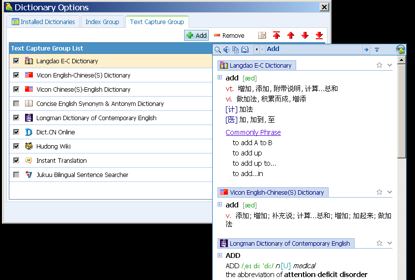415x280 pixels.
Task: Switch to the Installed Dictionaries tab
Action: coord(43,22)
